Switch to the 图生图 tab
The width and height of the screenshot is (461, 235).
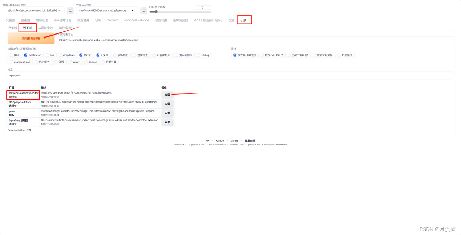point(25,20)
